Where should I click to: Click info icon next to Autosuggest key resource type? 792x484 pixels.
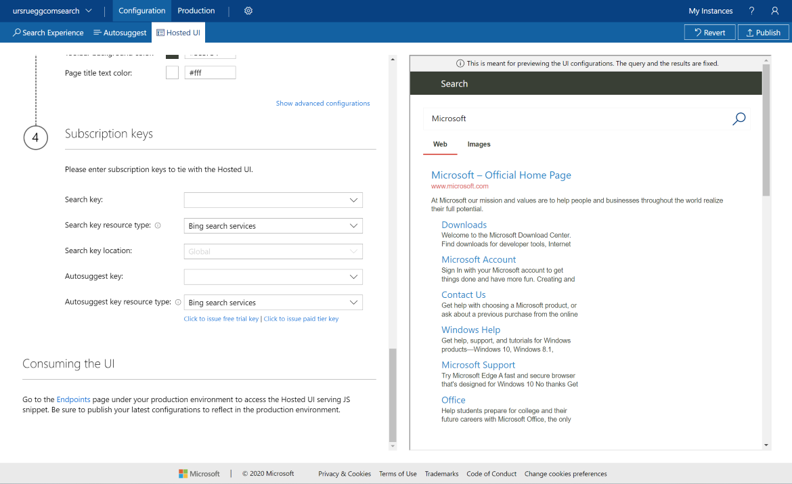tap(178, 302)
